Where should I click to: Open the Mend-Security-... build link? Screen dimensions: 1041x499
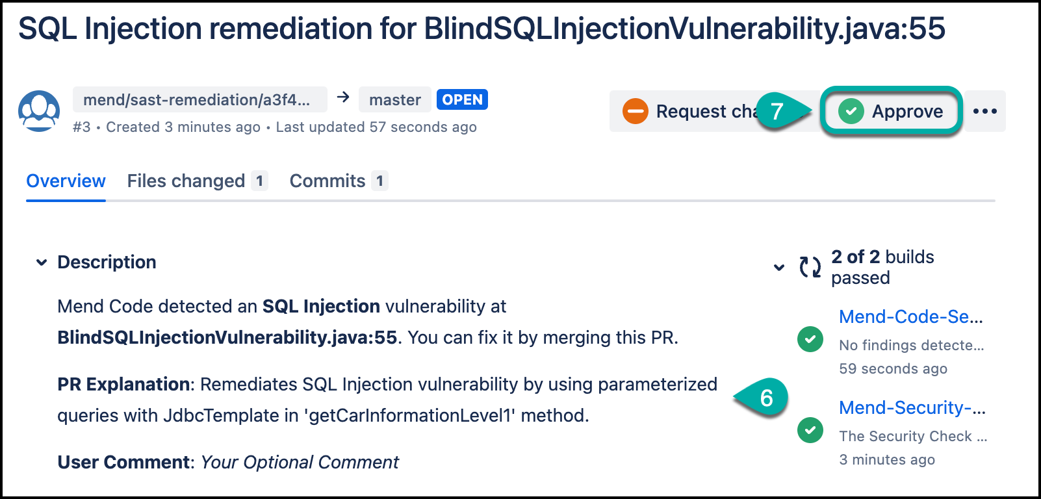tap(912, 407)
